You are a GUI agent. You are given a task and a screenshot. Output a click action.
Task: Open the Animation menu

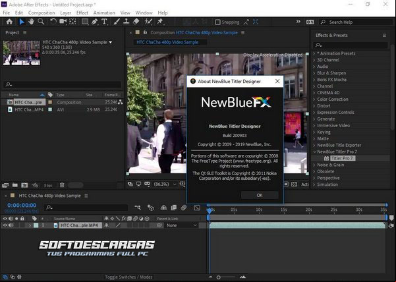tap(104, 13)
